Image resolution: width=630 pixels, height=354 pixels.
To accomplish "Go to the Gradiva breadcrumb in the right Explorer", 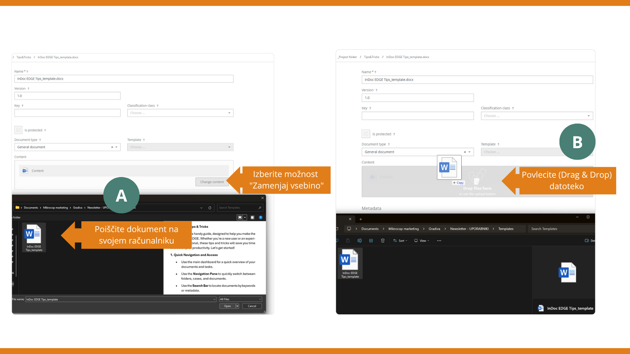I will point(434,229).
